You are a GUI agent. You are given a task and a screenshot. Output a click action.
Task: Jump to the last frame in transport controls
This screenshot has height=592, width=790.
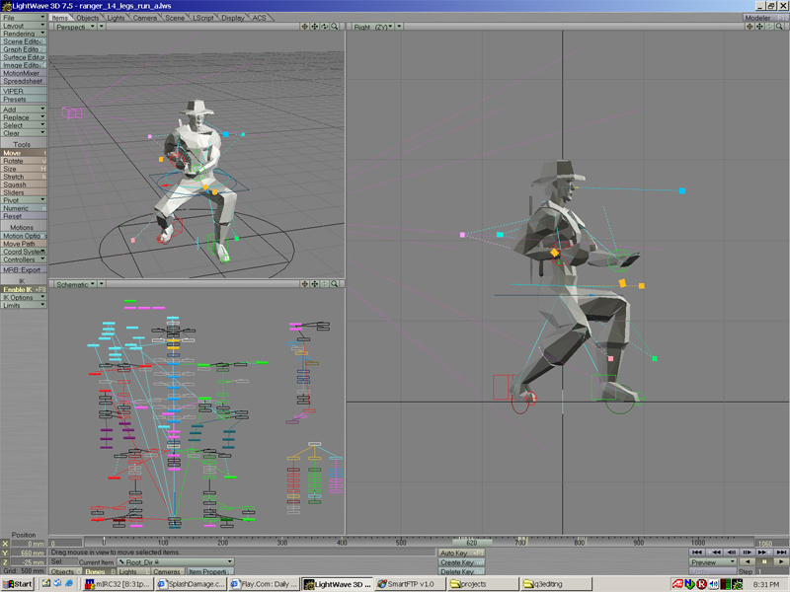(x=780, y=553)
